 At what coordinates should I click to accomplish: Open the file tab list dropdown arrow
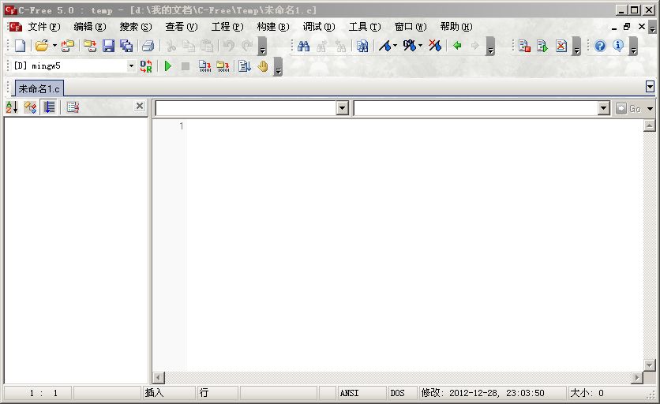pos(650,87)
